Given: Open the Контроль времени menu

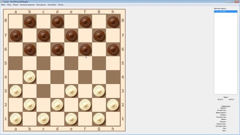Looking at the screenshot, I should coord(27,5).
